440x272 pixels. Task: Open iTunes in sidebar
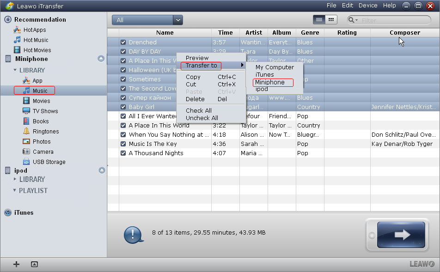[19, 212]
